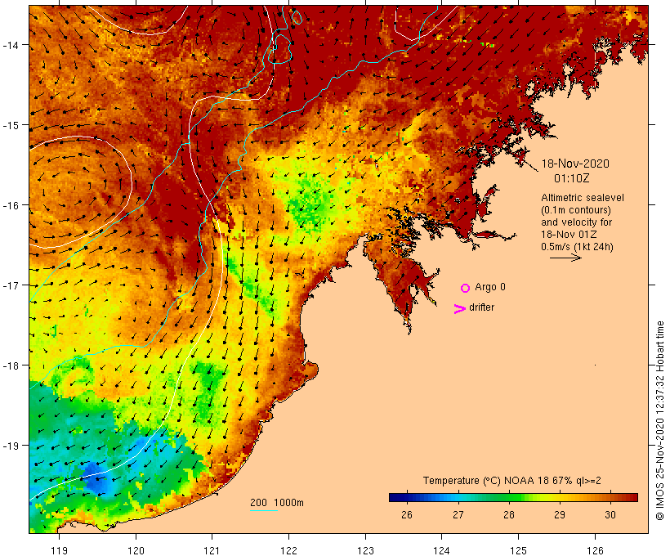
Task: Click the longitude label 124
Action: point(442,550)
